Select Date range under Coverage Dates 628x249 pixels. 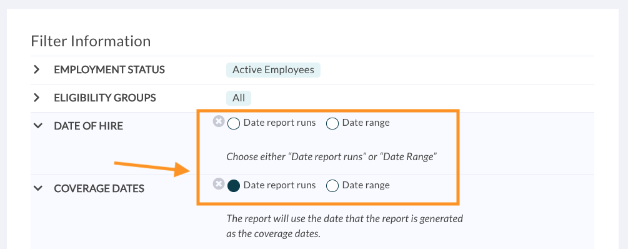tap(332, 186)
